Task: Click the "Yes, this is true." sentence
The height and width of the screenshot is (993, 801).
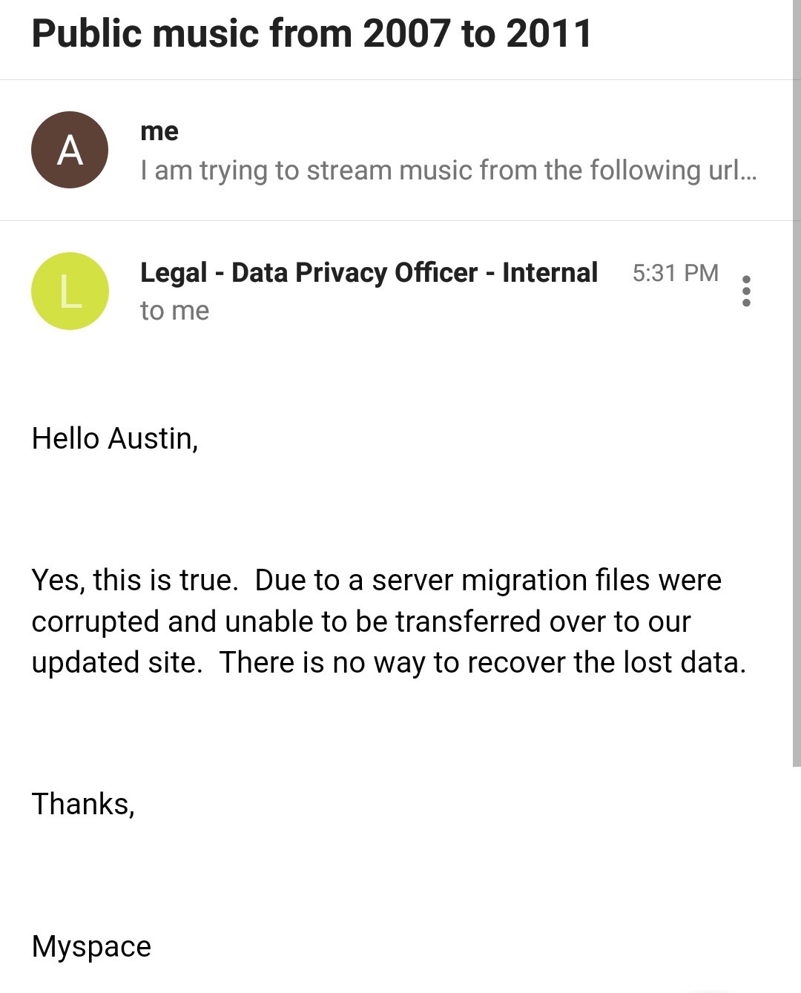Action: point(134,580)
